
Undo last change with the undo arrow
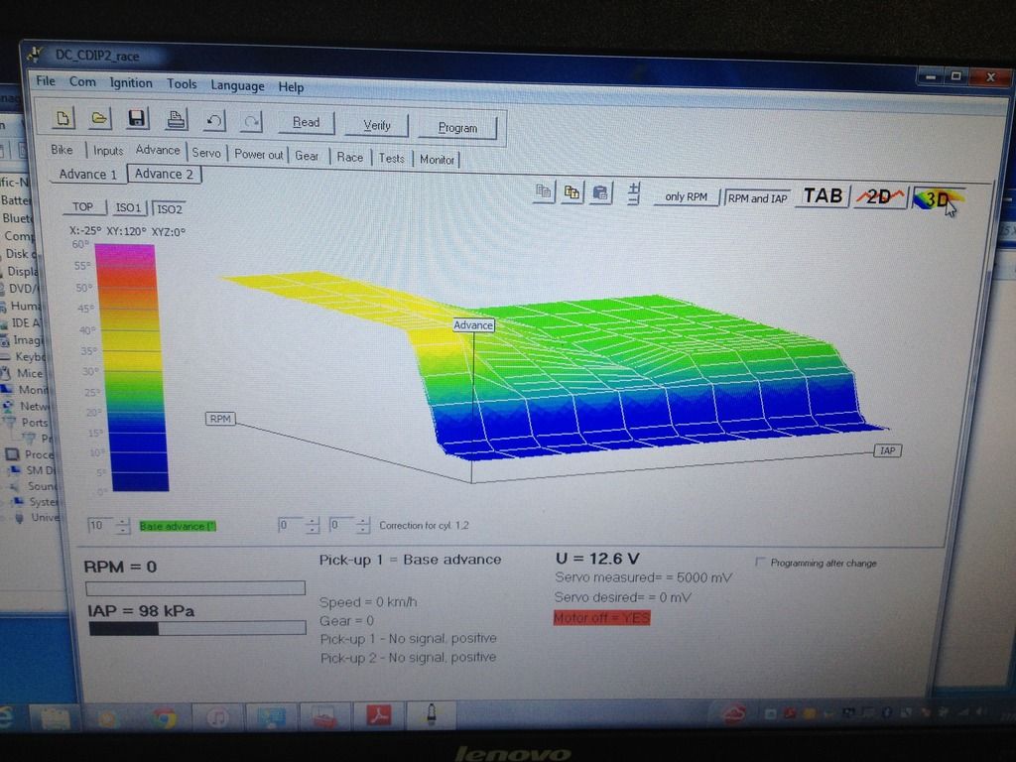click(214, 121)
